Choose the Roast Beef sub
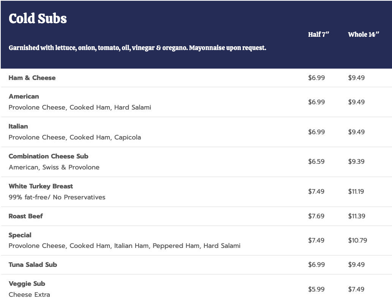The image size is (392, 304). click(25, 216)
